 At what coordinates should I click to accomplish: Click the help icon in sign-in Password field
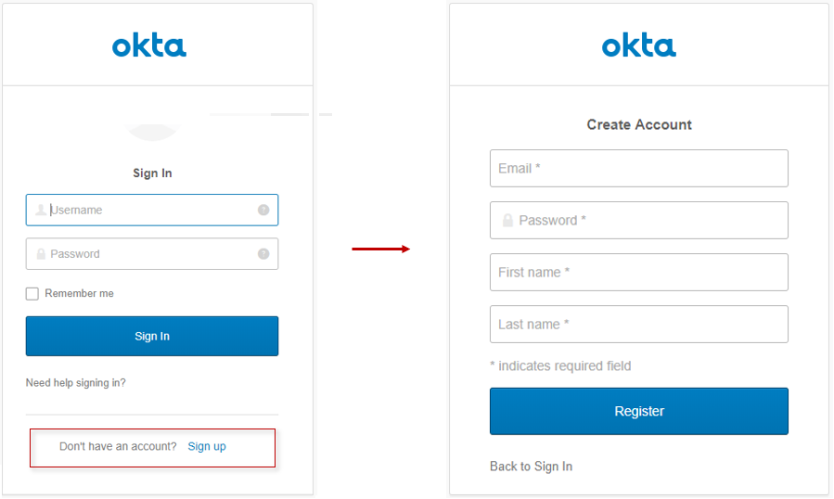coord(263,254)
